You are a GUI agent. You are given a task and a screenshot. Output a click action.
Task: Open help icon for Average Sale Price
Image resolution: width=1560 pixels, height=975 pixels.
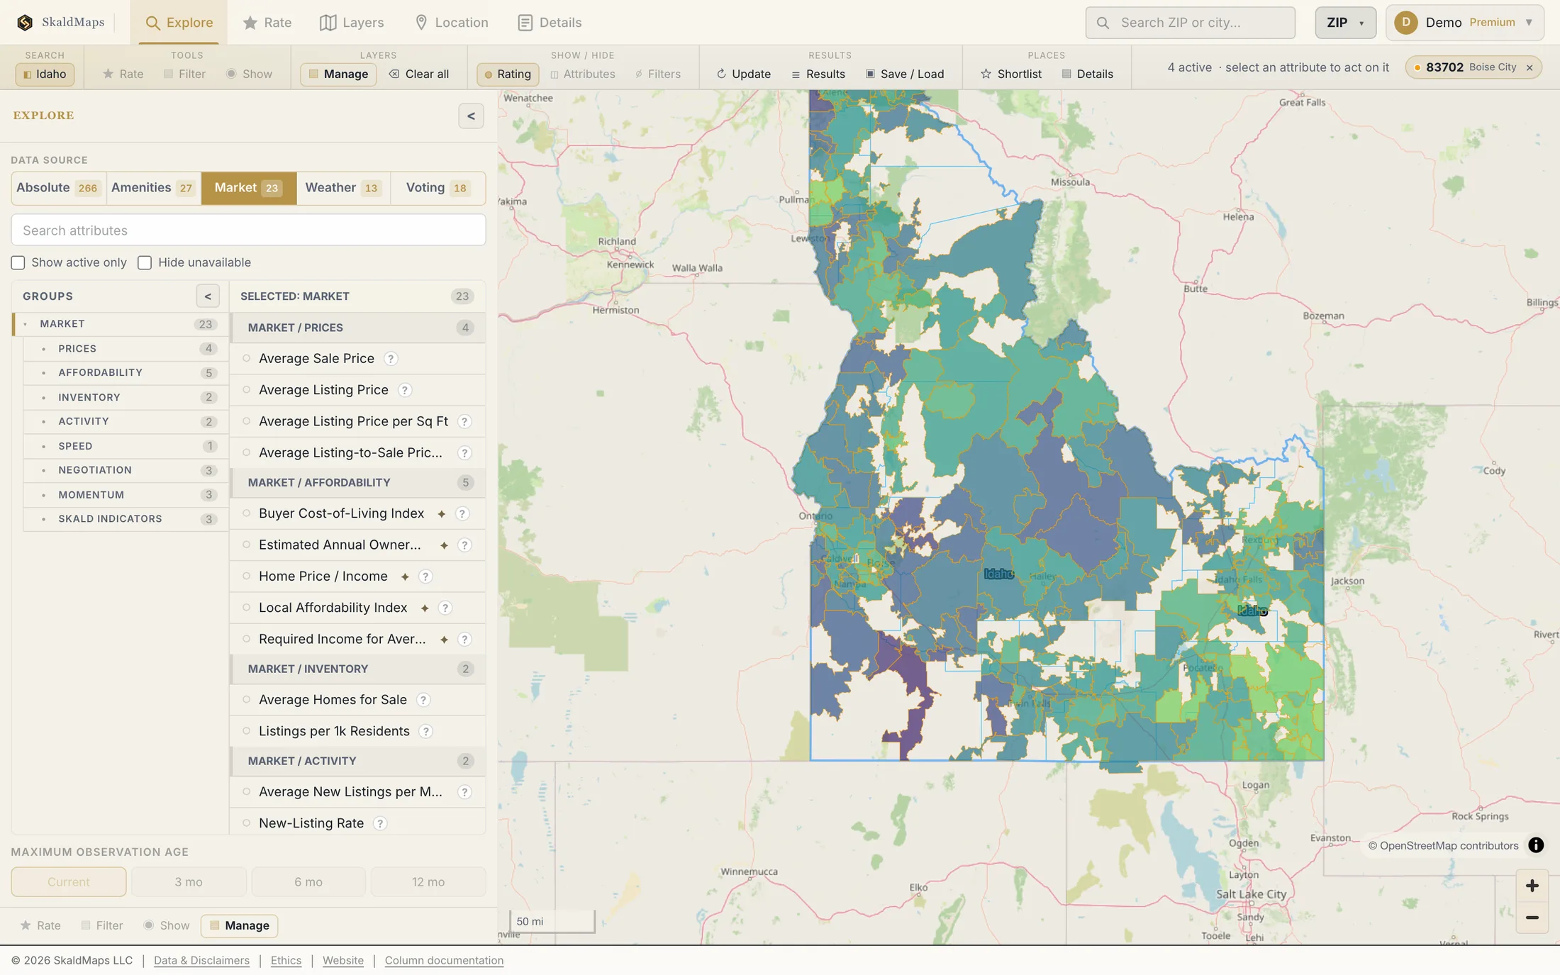pyautogui.click(x=391, y=359)
